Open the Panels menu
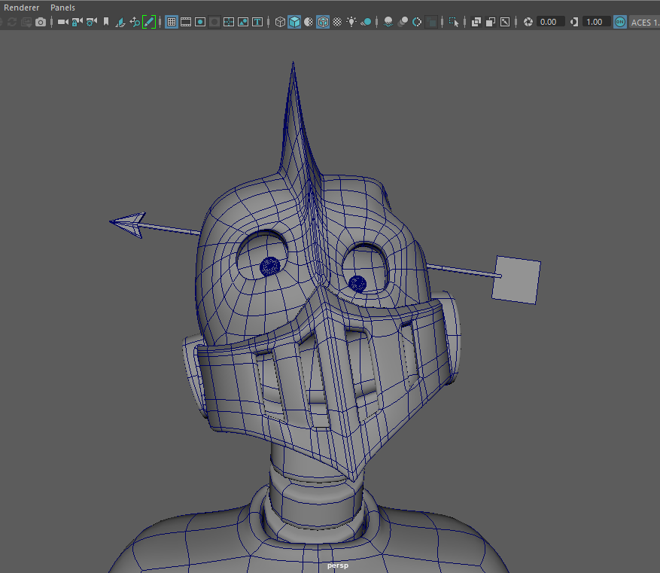This screenshot has height=573, width=660. pos(62,8)
